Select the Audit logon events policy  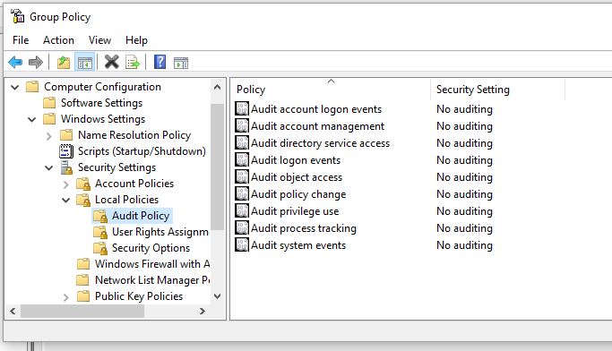point(296,160)
